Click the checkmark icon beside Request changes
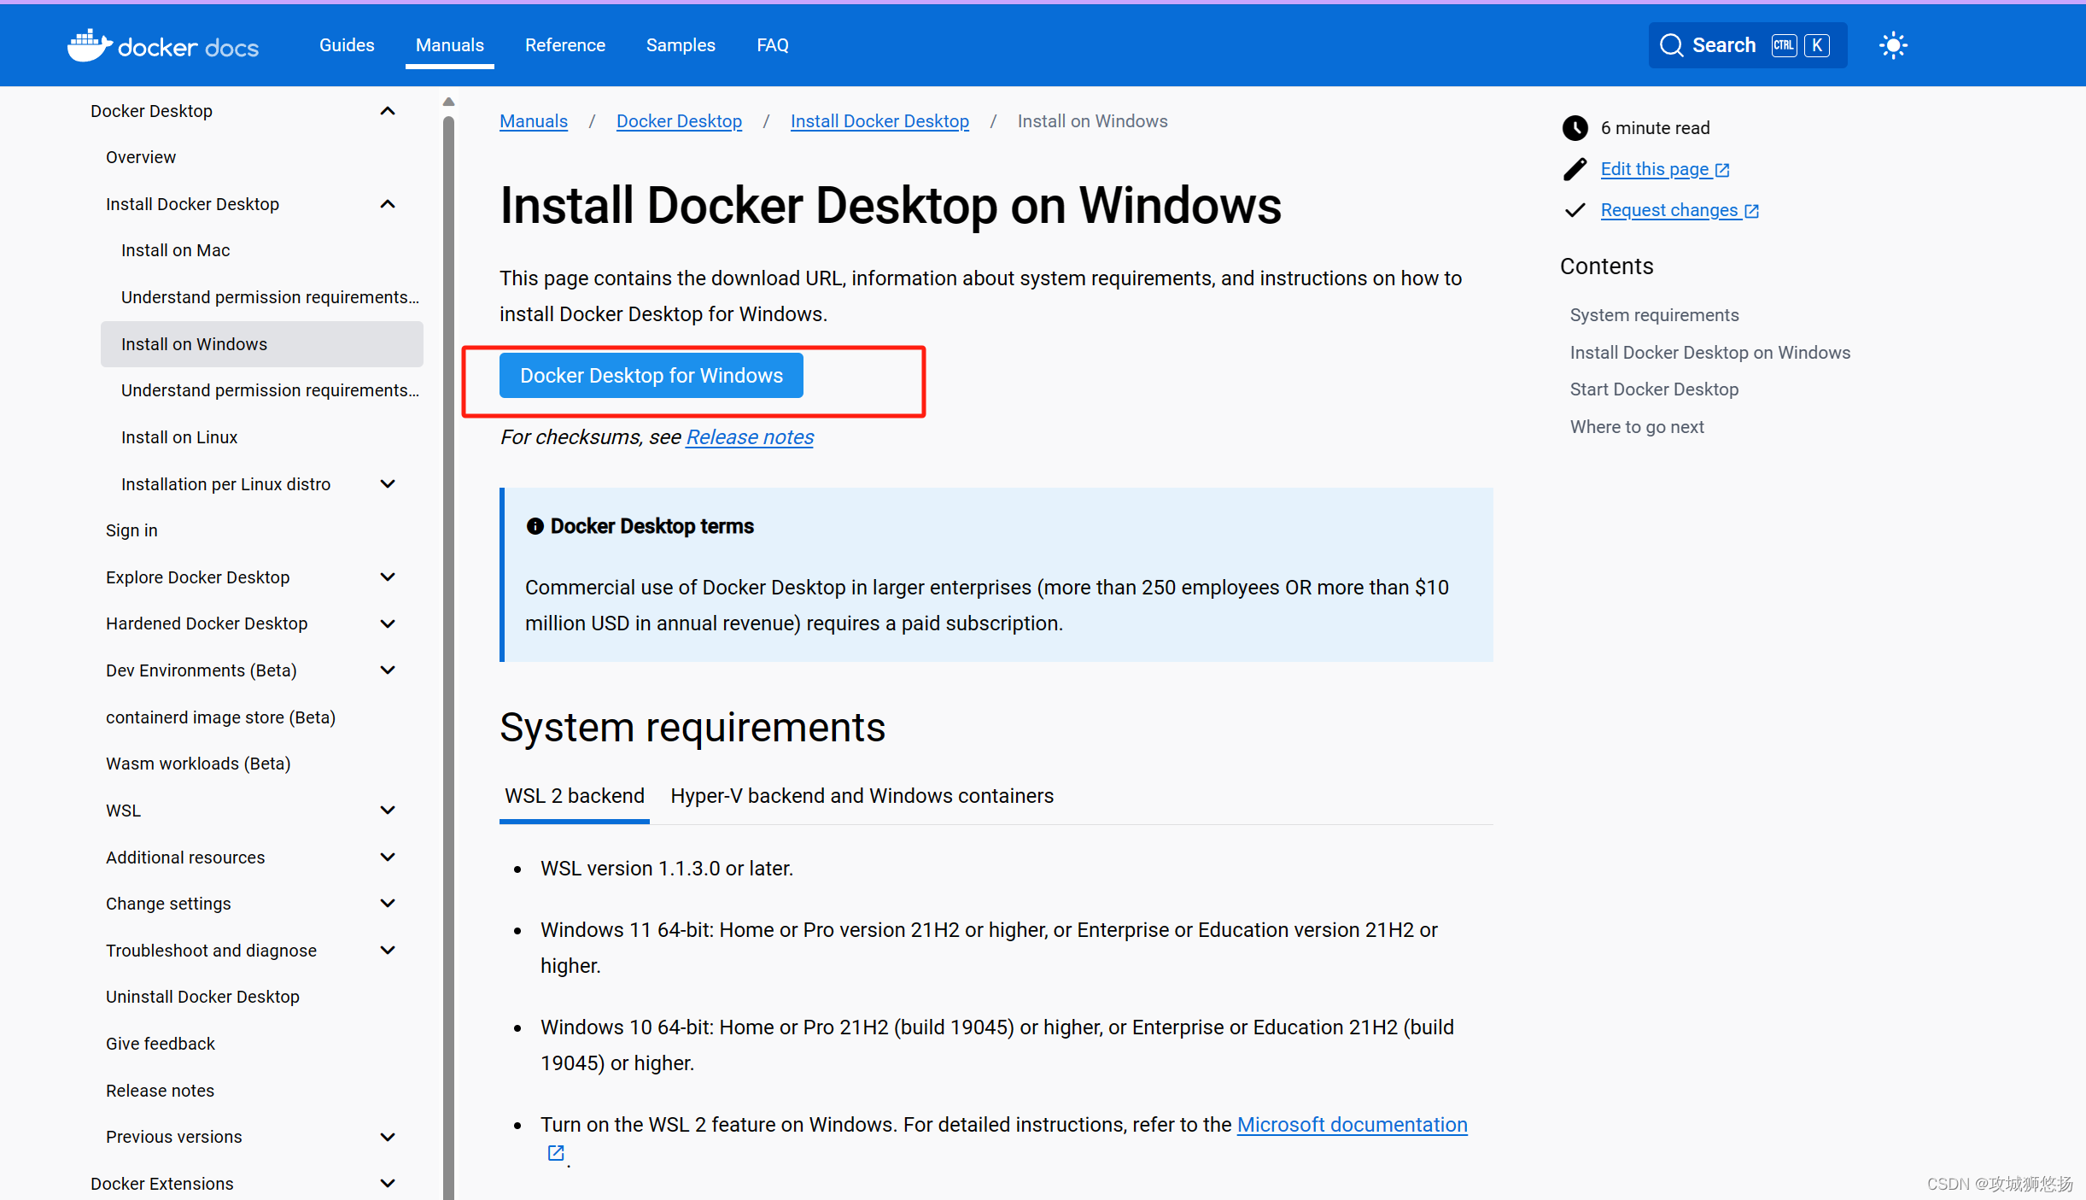 coord(1575,209)
